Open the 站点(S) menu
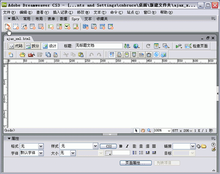Viewport: 220px width, 174px height. pyautogui.click(x=133, y=12)
